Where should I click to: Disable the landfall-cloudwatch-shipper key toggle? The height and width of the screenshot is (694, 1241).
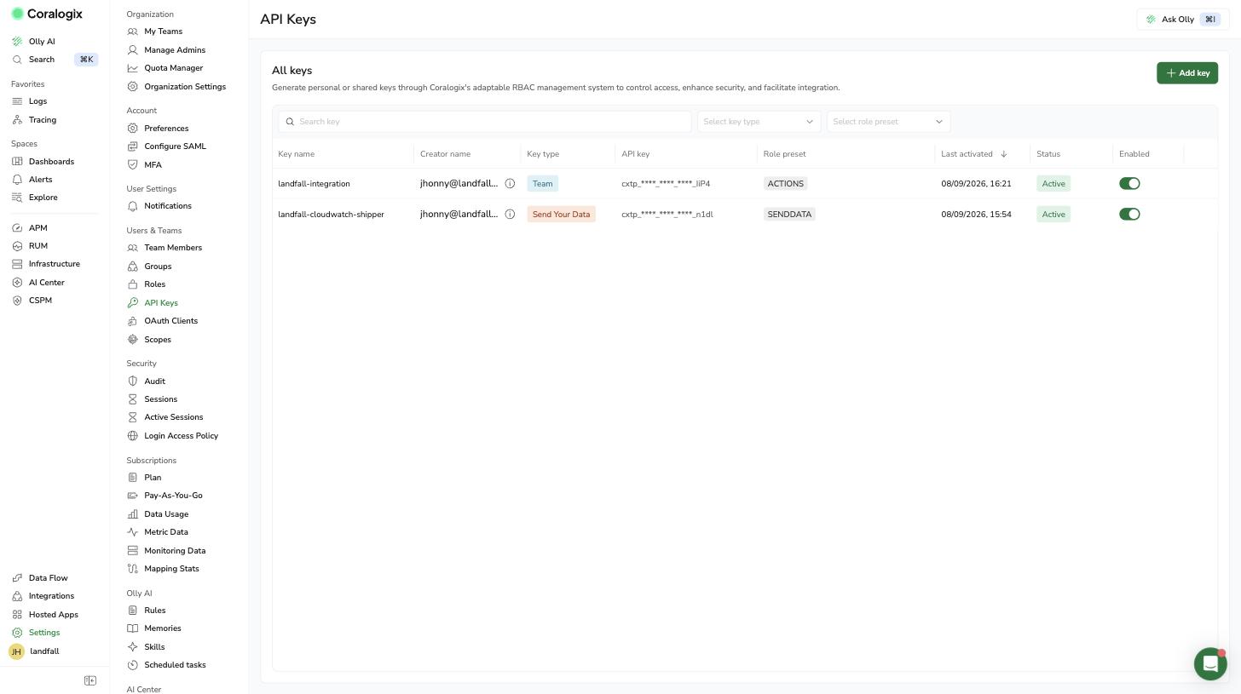click(1129, 215)
